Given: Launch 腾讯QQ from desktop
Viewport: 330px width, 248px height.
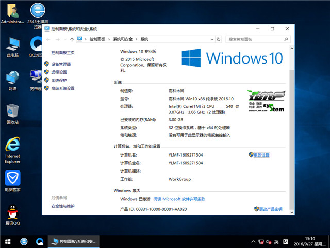Looking at the screenshot, I should pos(12,215).
